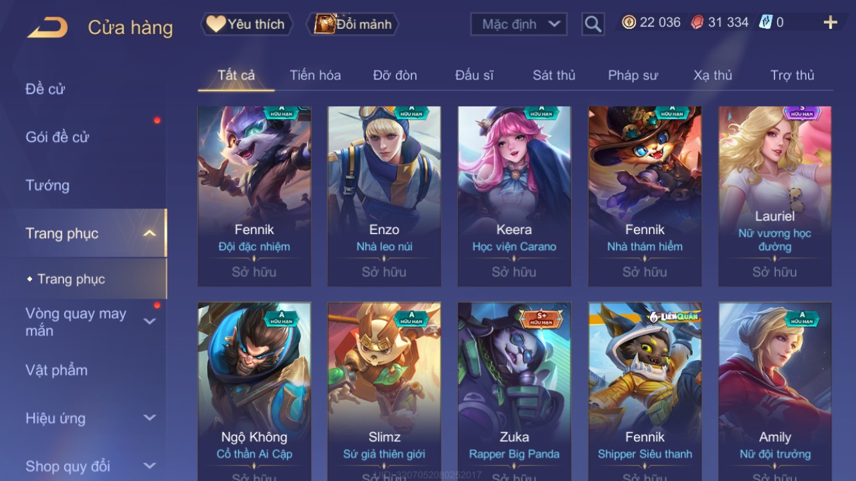
Task: Tap the golden back arrow icon
Action: 47,27
